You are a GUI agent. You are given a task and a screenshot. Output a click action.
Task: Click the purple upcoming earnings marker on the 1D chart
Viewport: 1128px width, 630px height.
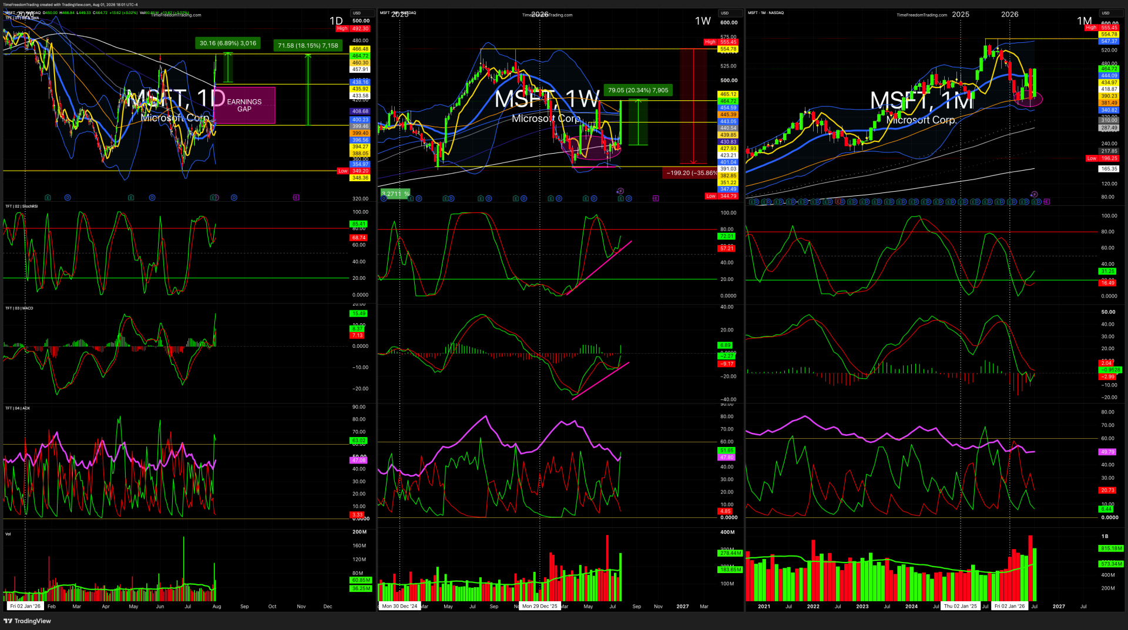click(296, 198)
